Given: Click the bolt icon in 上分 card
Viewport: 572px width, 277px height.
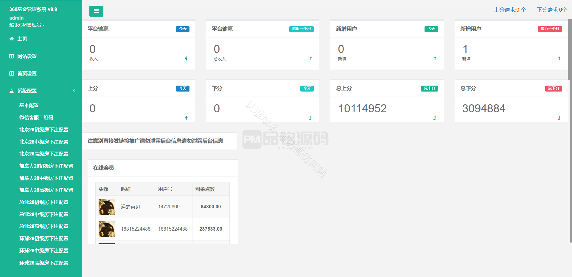Looking at the screenshot, I should coord(186,118).
